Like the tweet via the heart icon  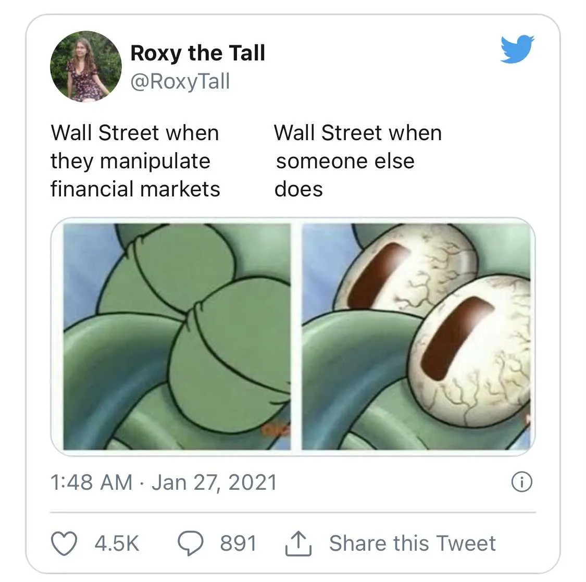point(64,543)
